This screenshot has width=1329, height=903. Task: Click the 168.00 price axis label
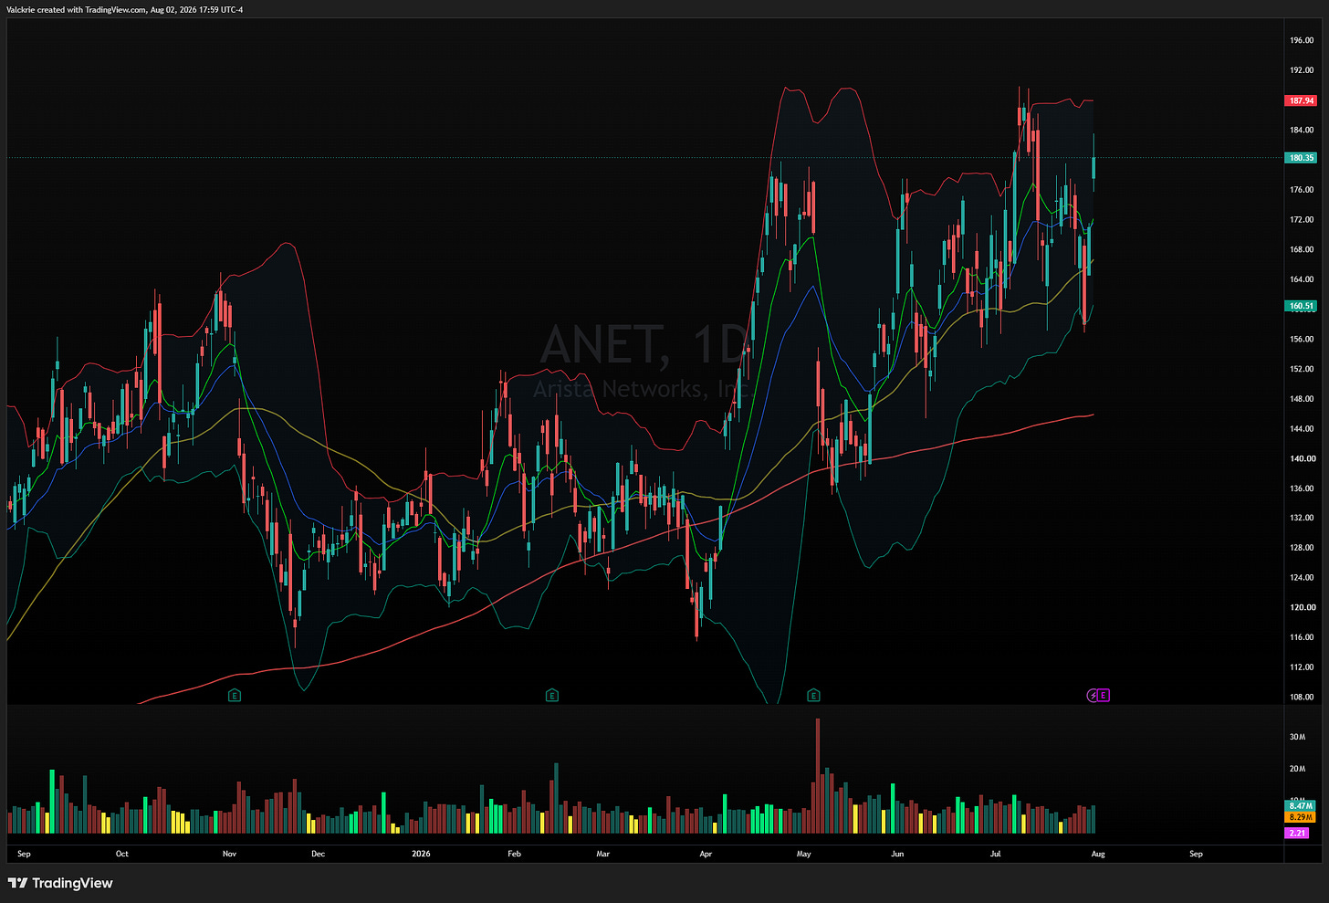(x=1302, y=249)
